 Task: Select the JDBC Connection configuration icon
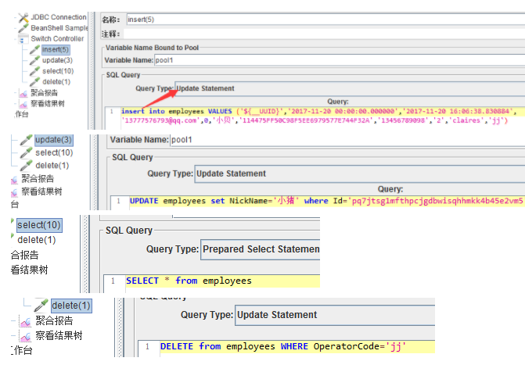point(23,17)
